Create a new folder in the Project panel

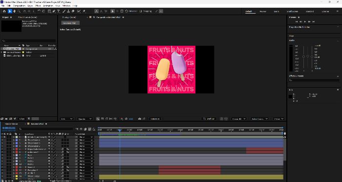(x=6, y=119)
